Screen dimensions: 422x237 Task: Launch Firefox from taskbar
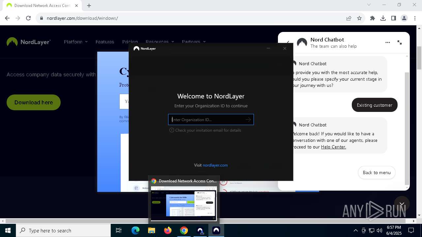pos(168,230)
